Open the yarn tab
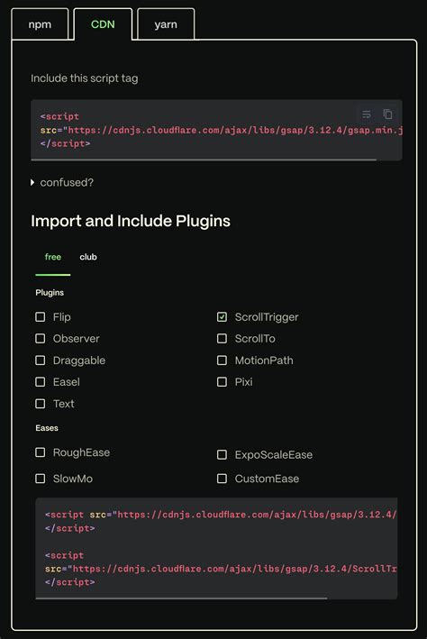This screenshot has height=639, width=427. [x=166, y=24]
